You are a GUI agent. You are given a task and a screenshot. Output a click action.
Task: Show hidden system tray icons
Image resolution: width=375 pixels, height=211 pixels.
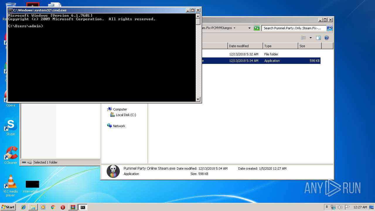point(327,207)
